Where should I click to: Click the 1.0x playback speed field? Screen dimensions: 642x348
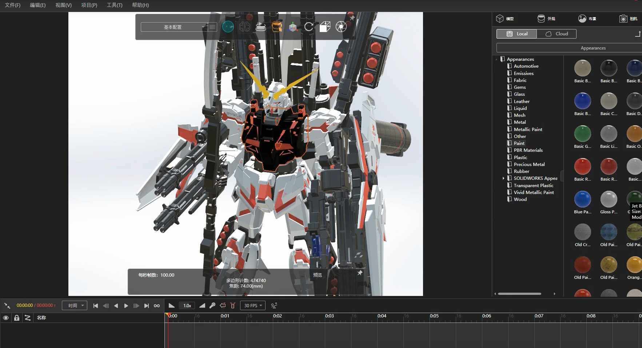(187, 305)
